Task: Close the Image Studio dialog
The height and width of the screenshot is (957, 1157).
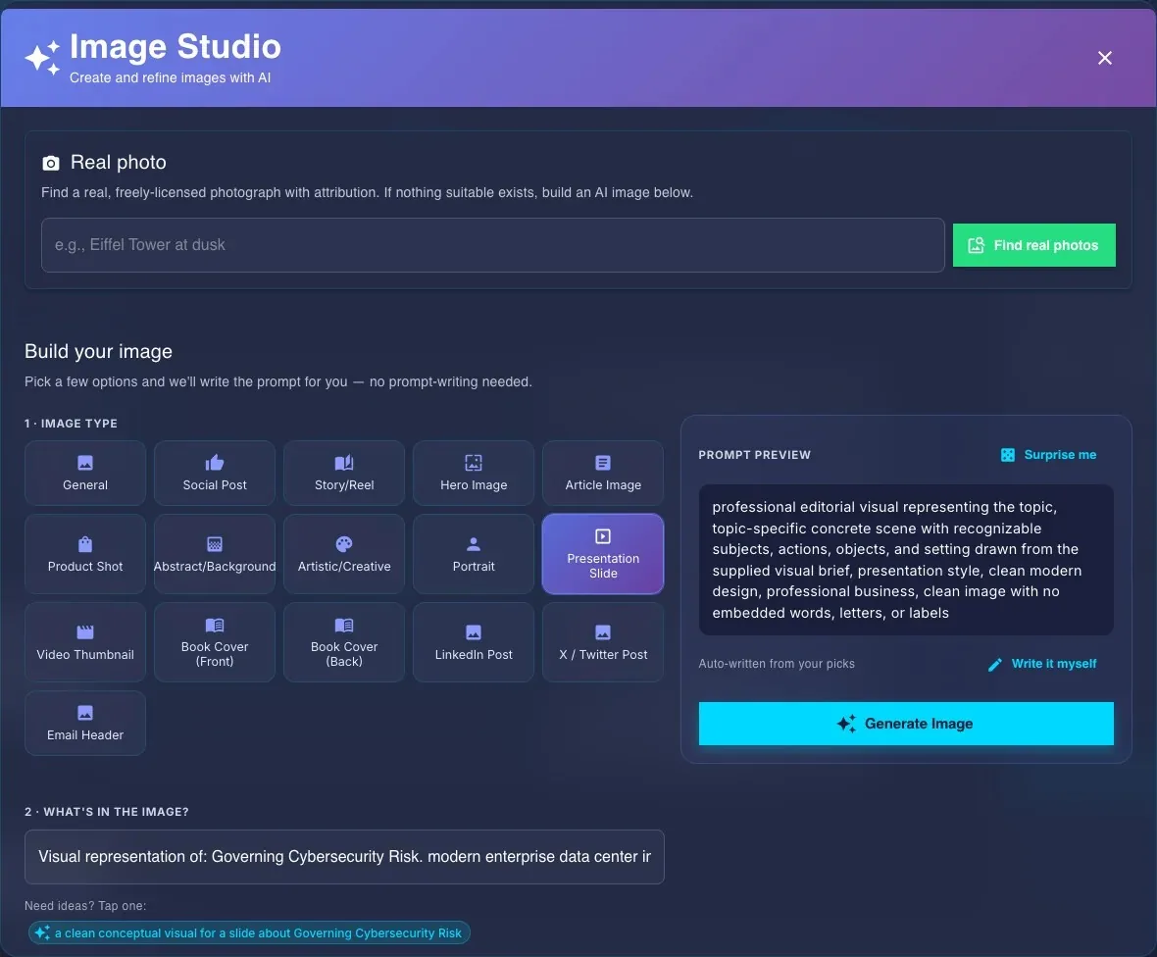Action: pos(1104,58)
